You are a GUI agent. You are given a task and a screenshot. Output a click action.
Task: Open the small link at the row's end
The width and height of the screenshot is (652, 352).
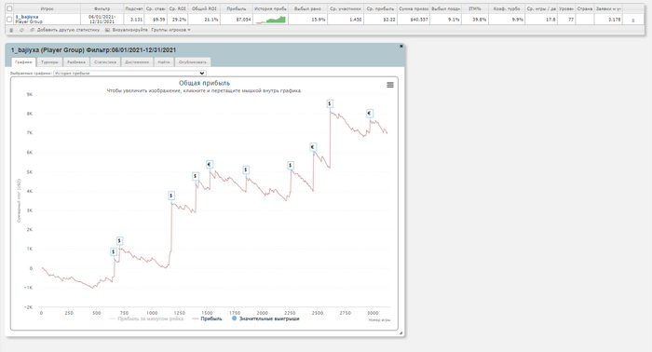[632, 20]
